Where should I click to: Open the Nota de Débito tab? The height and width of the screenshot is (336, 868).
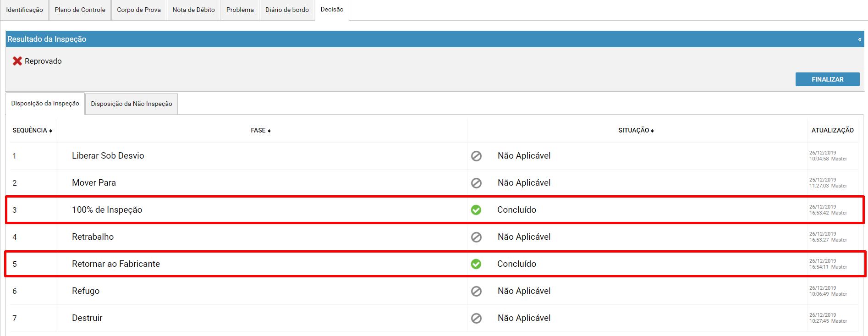click(193, 10)
